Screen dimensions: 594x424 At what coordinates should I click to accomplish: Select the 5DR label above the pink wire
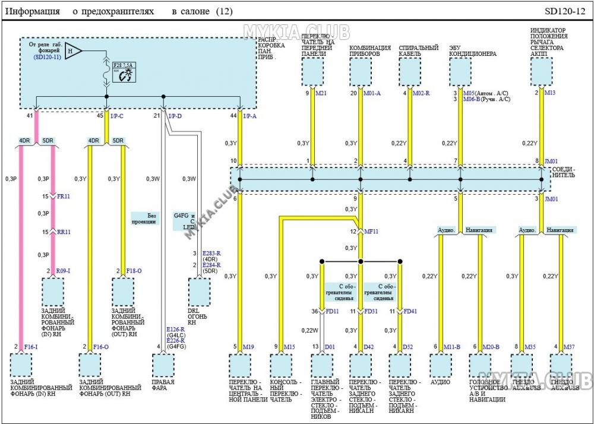(48, 141)
